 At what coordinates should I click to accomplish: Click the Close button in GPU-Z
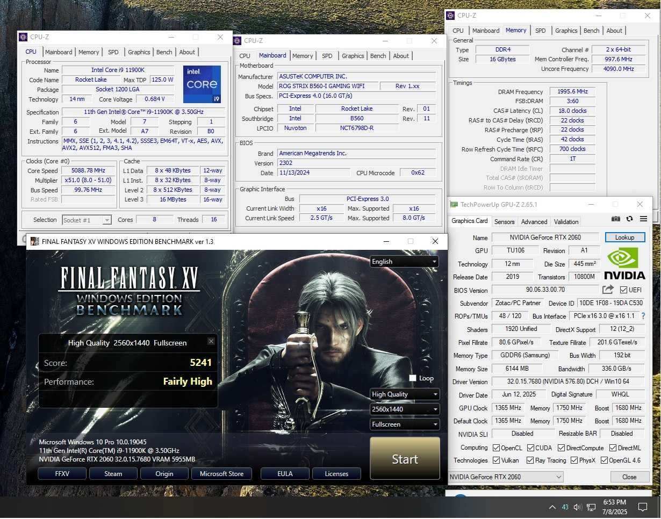click(x=629, y=477)
